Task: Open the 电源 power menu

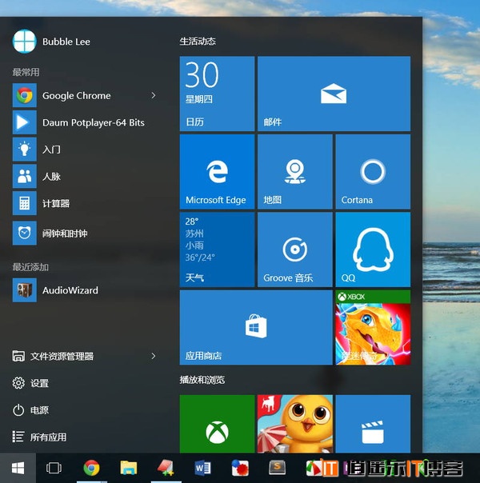Action: point(30,410)
